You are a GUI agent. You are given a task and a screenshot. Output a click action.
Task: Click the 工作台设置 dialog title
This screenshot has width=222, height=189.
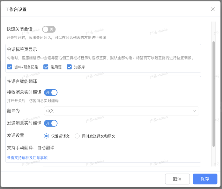16,9
